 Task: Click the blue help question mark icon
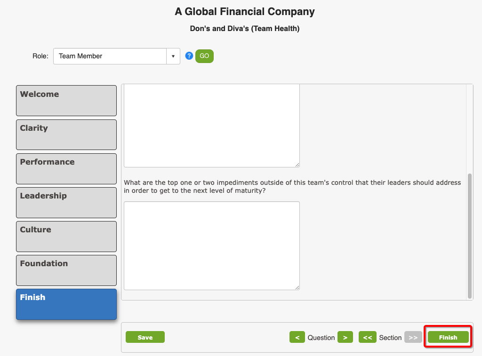pyautogui.click(x=189, y=56)
